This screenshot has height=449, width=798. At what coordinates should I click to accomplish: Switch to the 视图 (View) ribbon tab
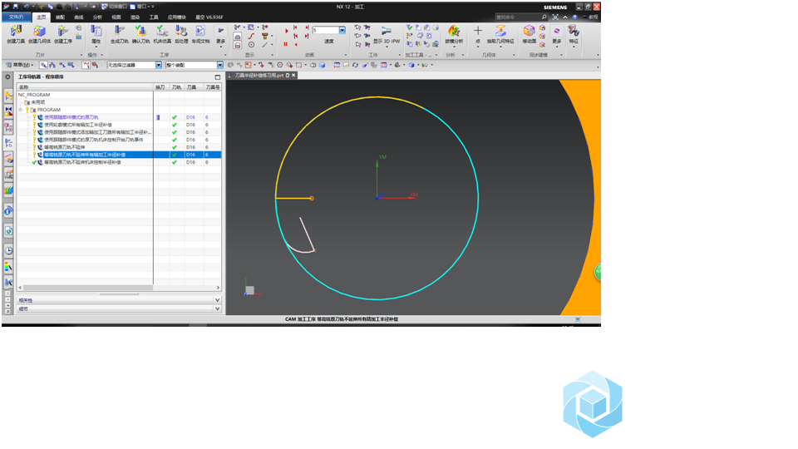116,17
